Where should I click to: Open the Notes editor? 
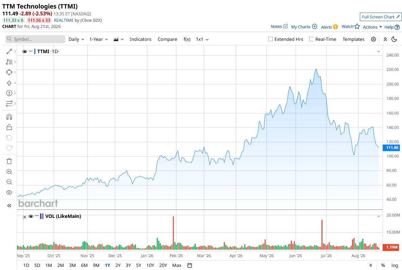coord(279,27)
